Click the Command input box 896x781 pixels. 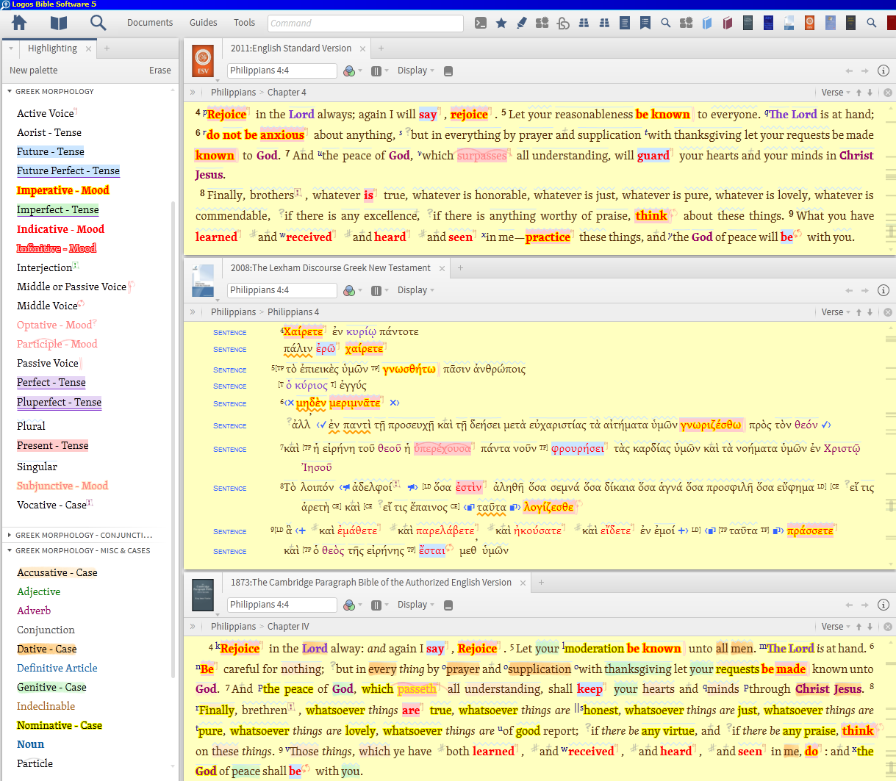[x=365, y=23]
